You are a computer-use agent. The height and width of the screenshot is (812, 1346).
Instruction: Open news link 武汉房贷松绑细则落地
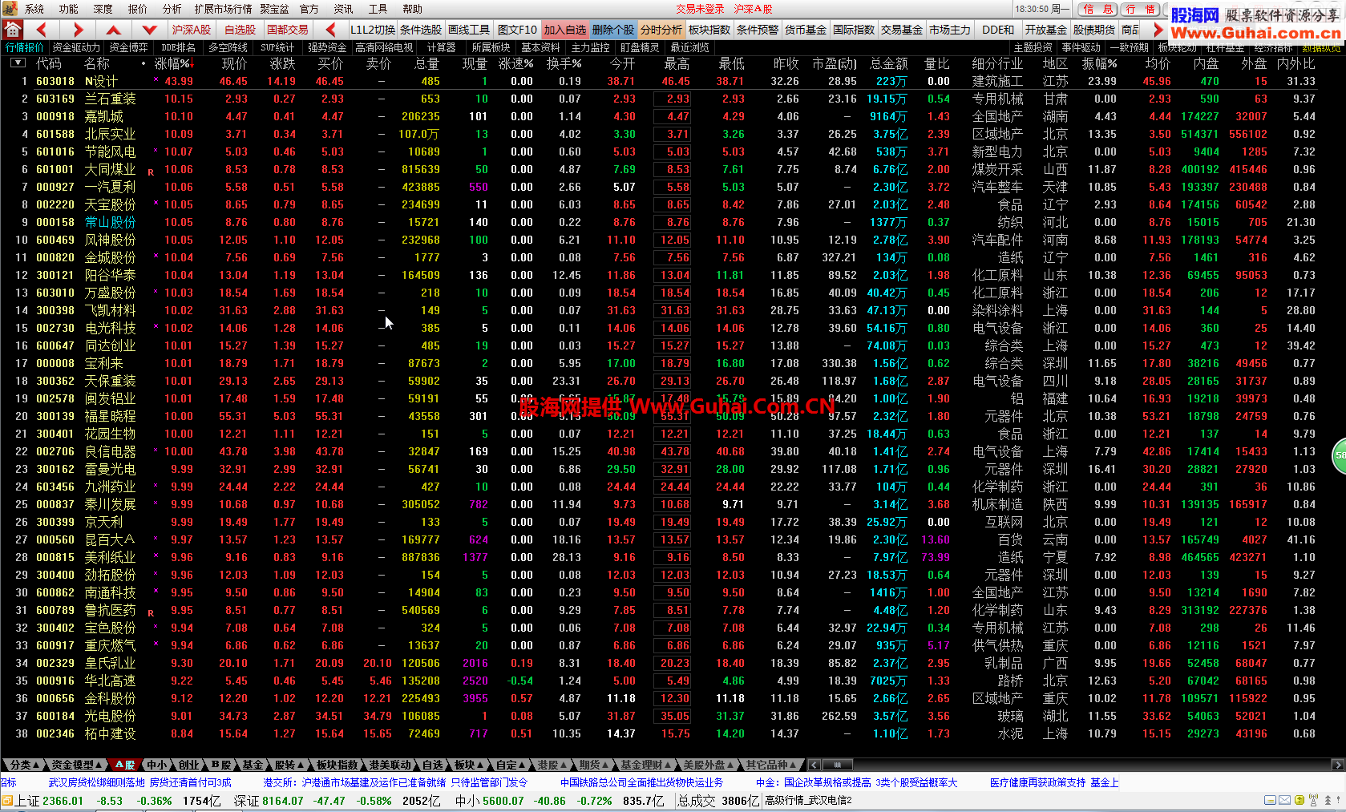click(x=96, y=782)
